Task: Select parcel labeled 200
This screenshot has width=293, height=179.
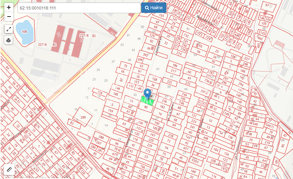Action: point(203,91)
